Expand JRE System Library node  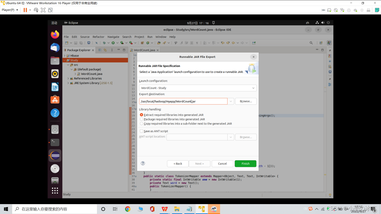click(68, 83)
